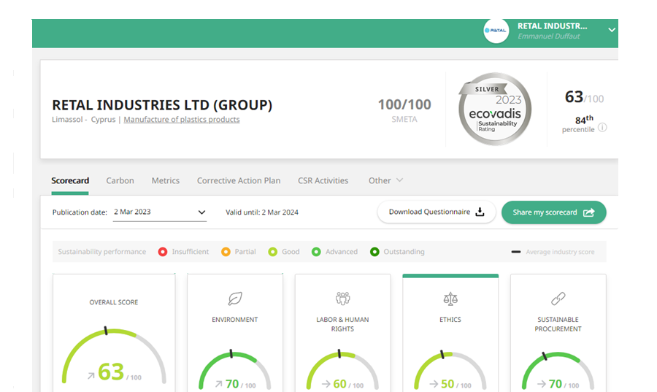Screen dimensions: 657x392
Task: Click the RETAL company logo avatar
Action: pos(496,31)
